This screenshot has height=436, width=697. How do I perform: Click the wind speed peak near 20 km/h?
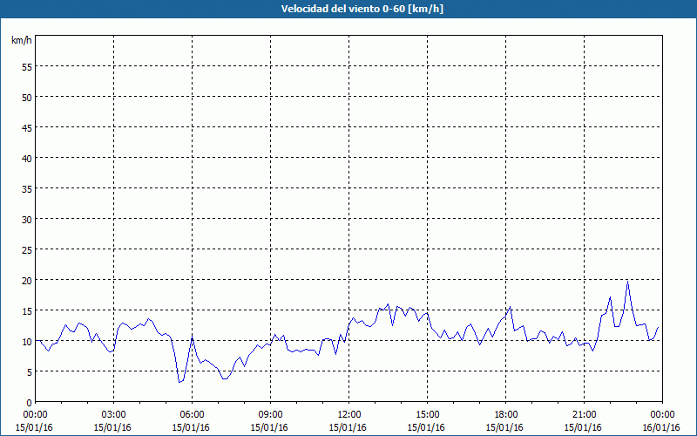coord(627,281)
